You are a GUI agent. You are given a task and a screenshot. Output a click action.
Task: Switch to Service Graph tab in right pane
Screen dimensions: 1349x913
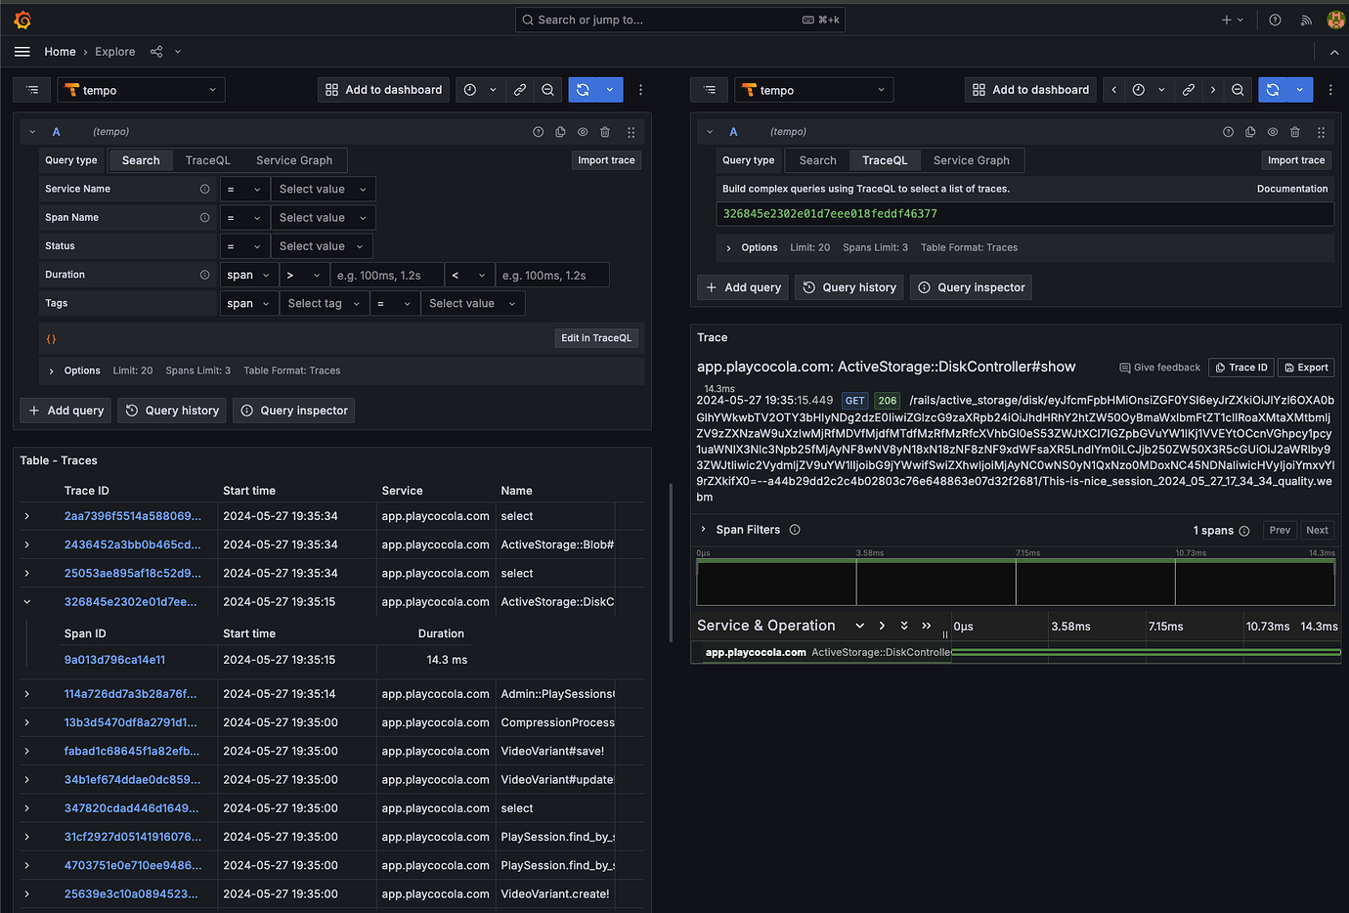971,160
